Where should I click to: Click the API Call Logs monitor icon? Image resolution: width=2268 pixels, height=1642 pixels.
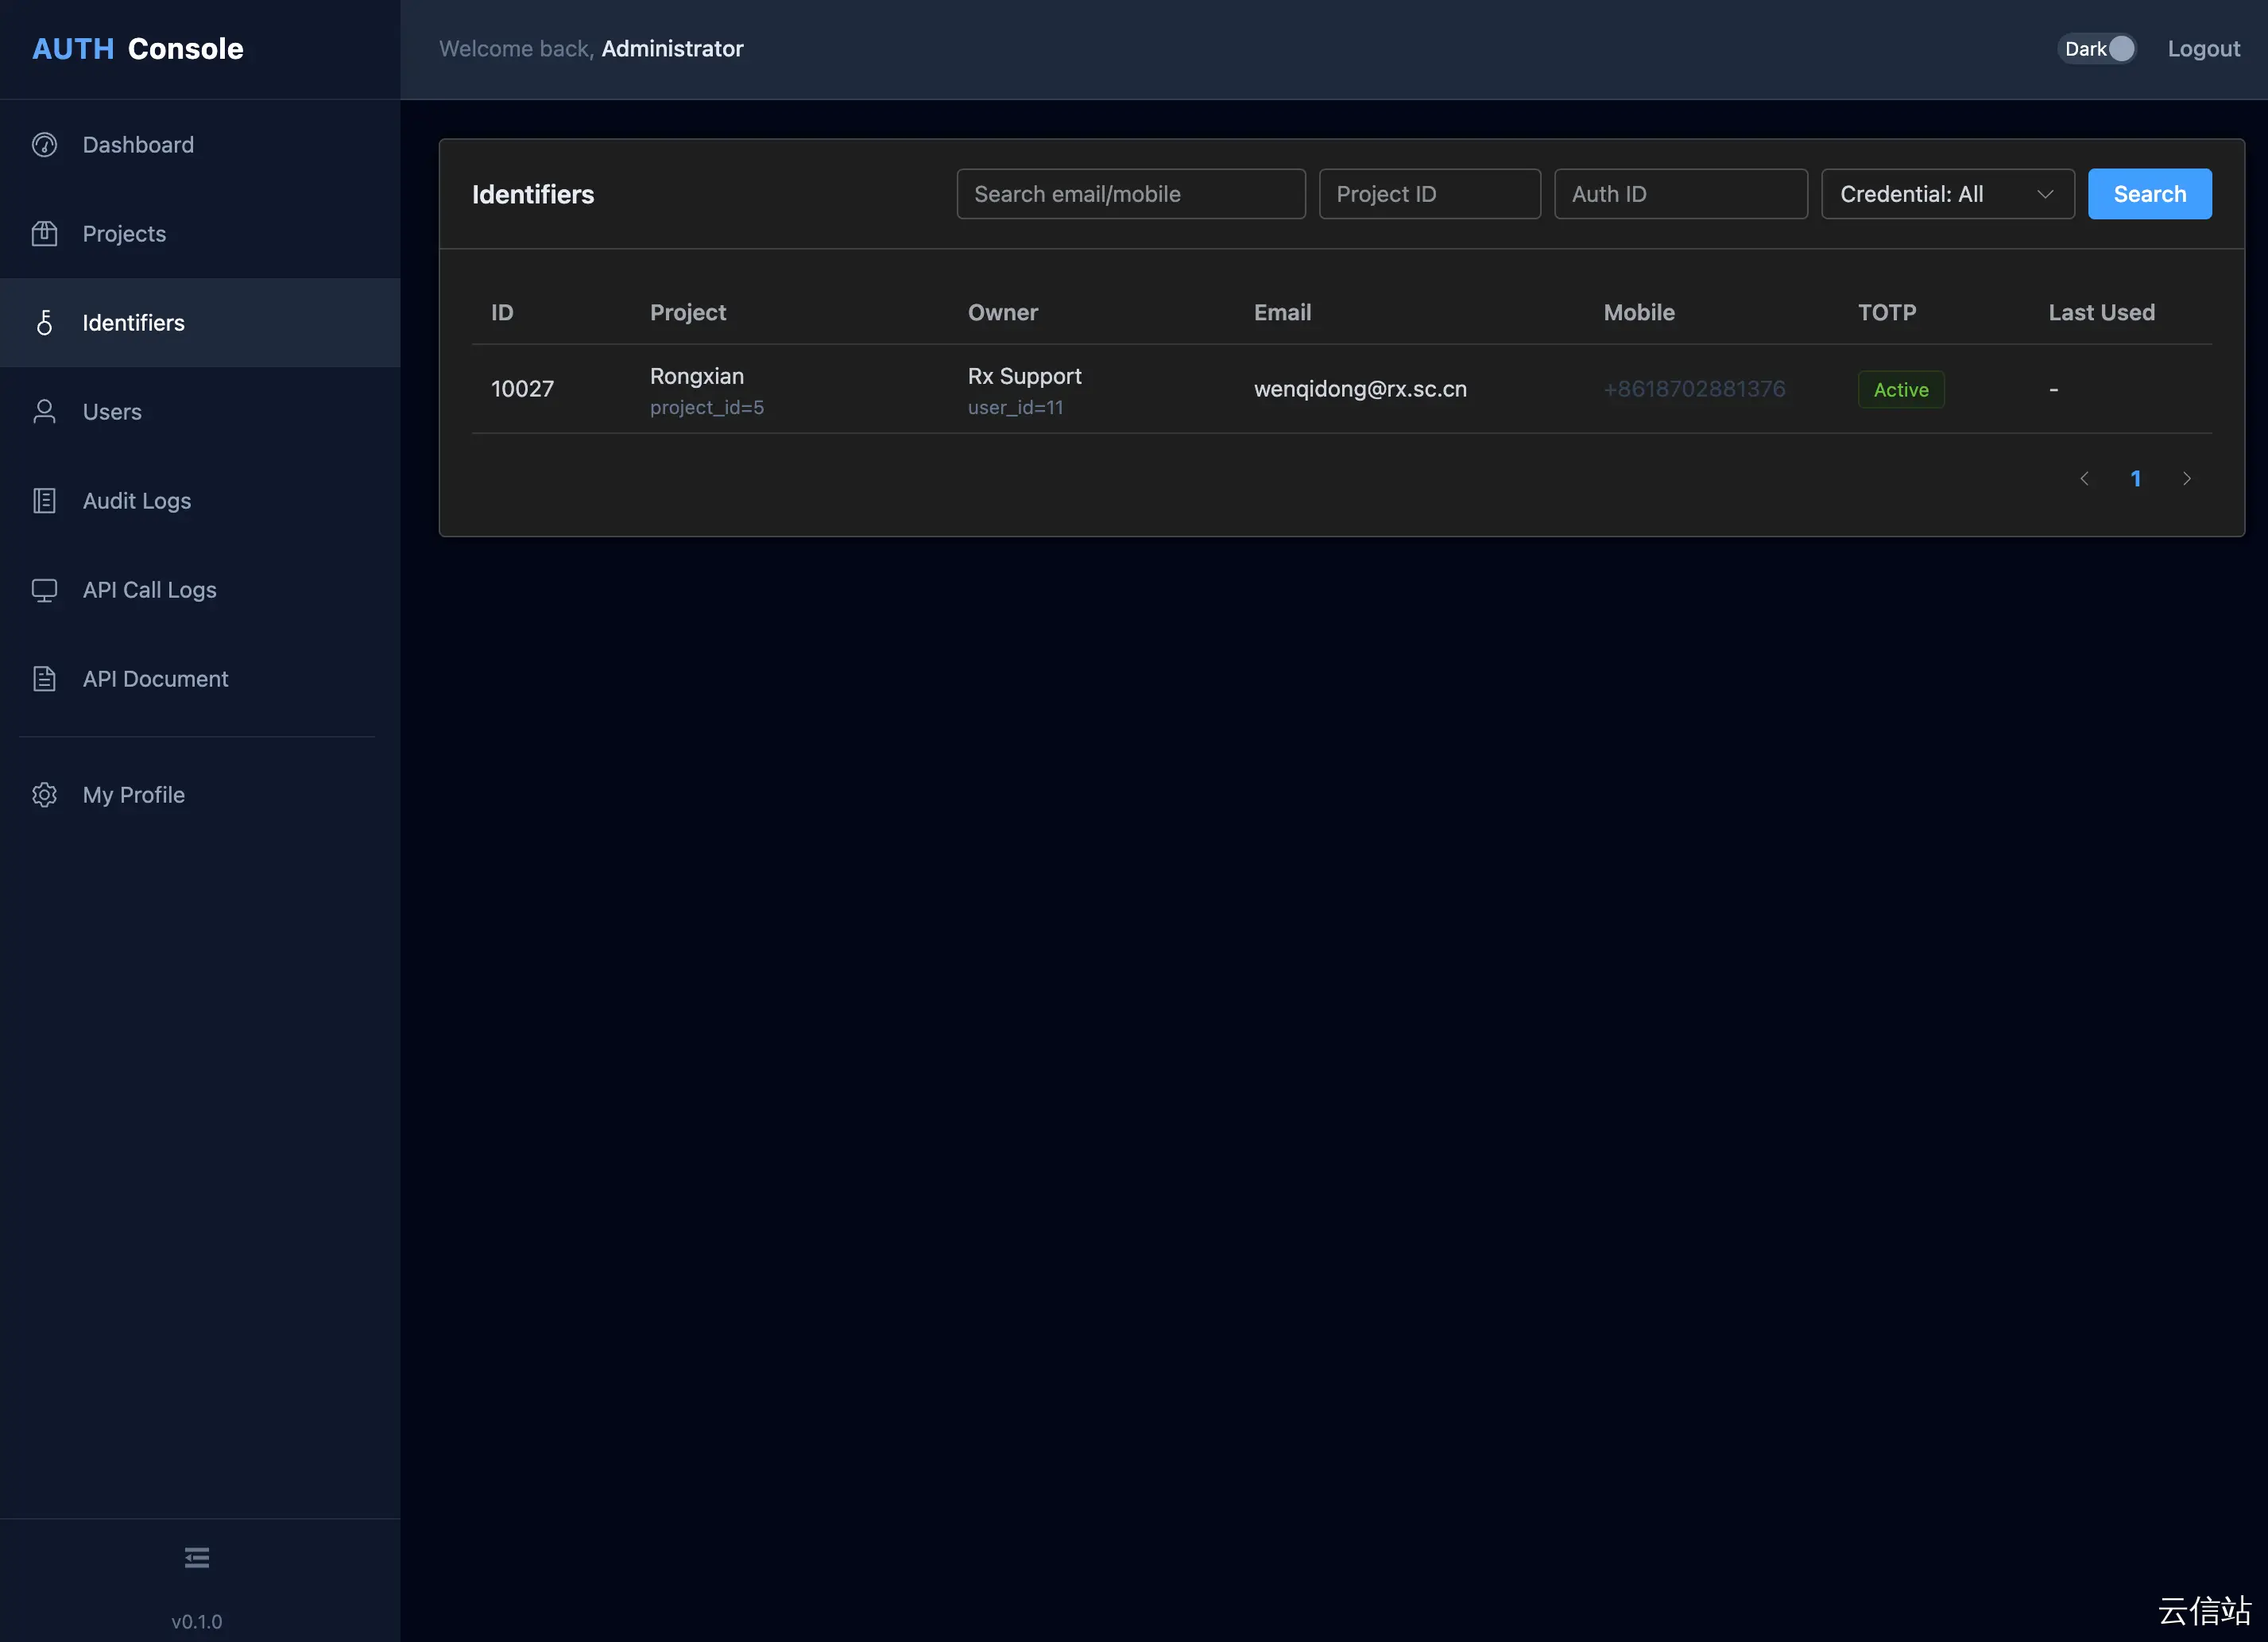click(x=44, y=590)
